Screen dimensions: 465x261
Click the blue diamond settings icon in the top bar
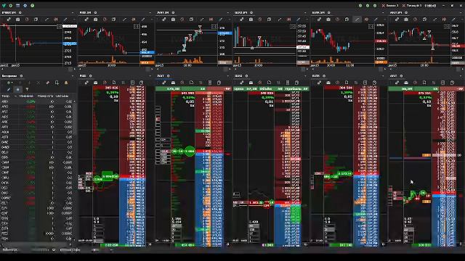pos(25,5)
